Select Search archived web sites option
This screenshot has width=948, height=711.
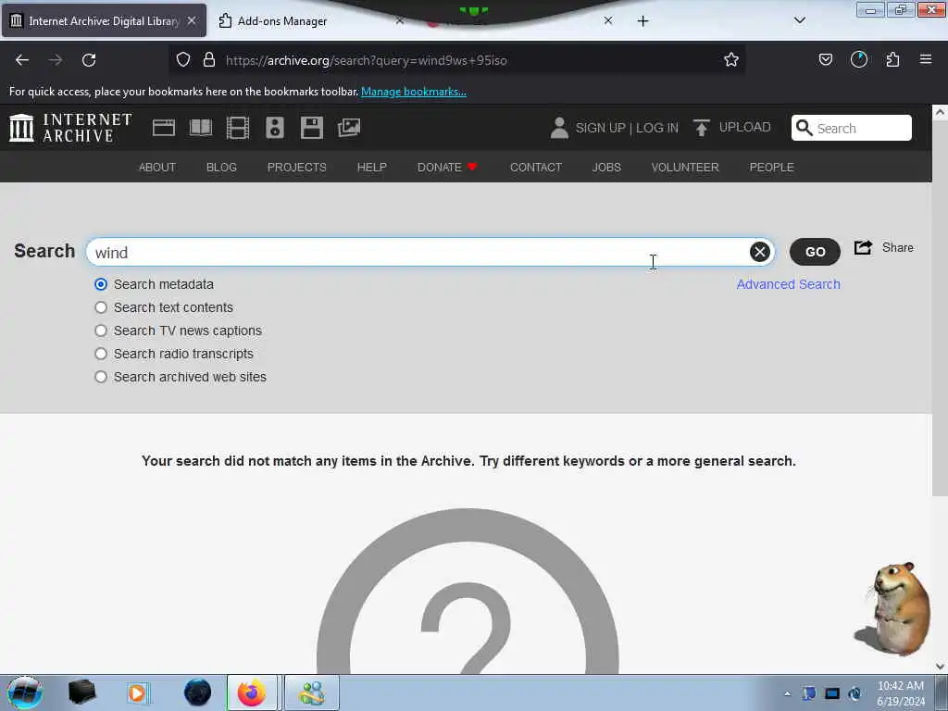click(101, 377)
